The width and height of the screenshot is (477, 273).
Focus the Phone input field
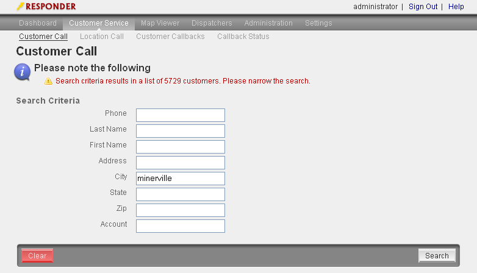(181, 115)
